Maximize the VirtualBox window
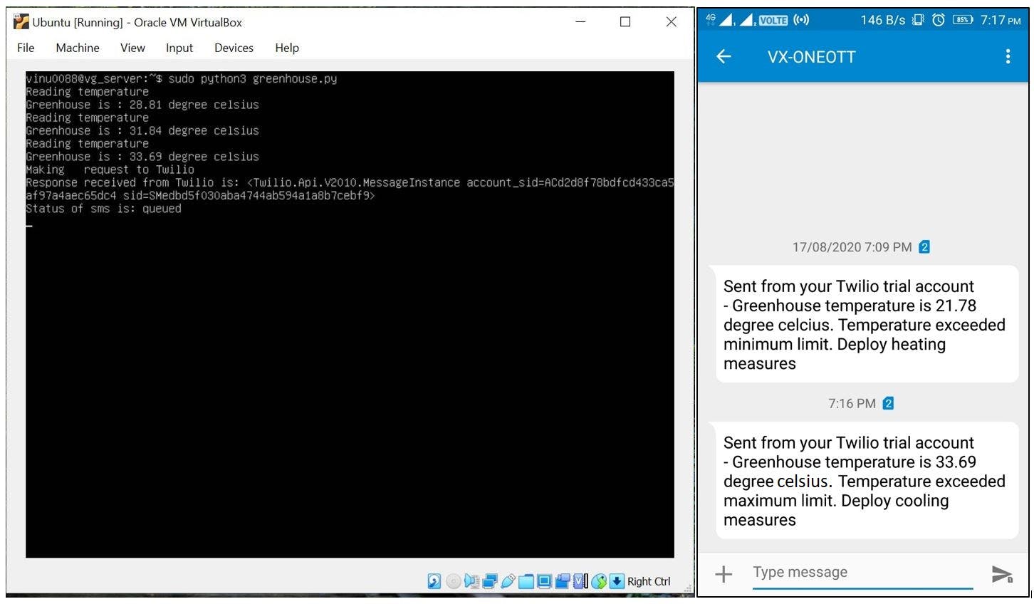 [625, 22]
